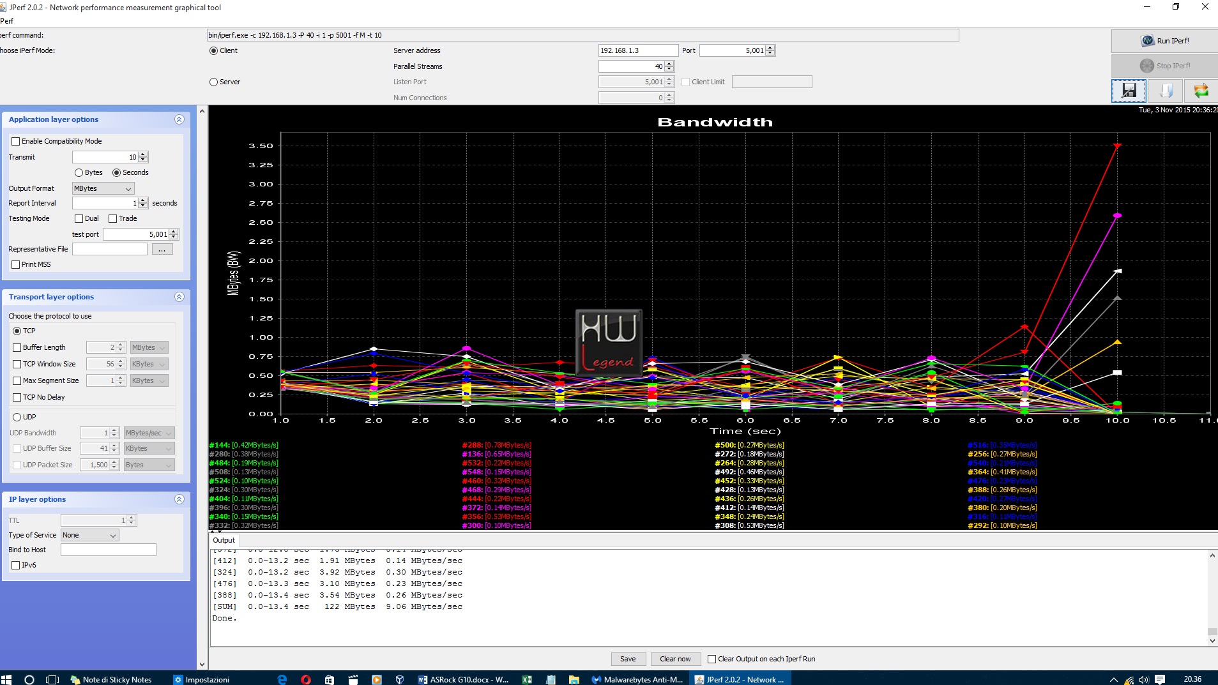
Task: Click the Bind to Host input field
Action: point(109,550)
